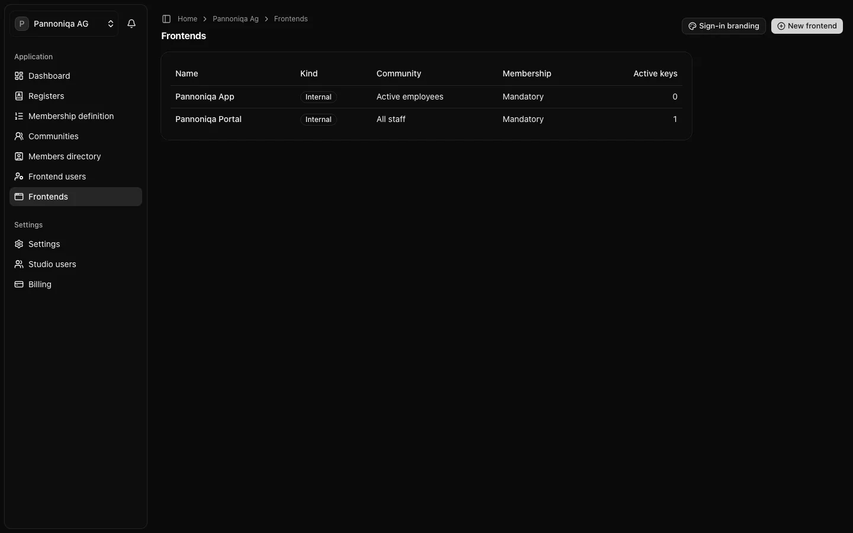Click the Frontends breadcrumb
The width and height of the screenshot is (853, 533).
291,19
